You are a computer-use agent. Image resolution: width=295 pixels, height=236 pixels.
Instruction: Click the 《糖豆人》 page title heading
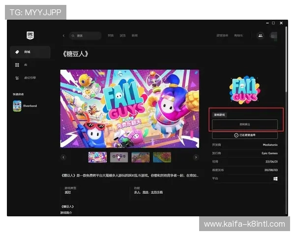pyautogui.click(x=75, y=54)
